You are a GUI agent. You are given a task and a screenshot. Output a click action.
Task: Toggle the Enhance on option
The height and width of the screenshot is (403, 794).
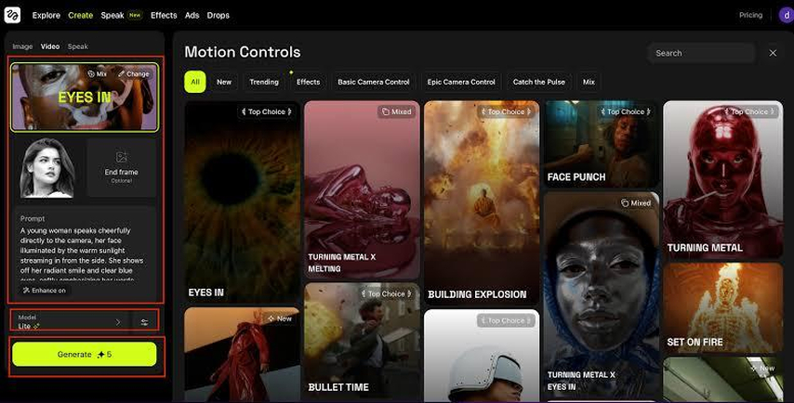pos(45,291)
